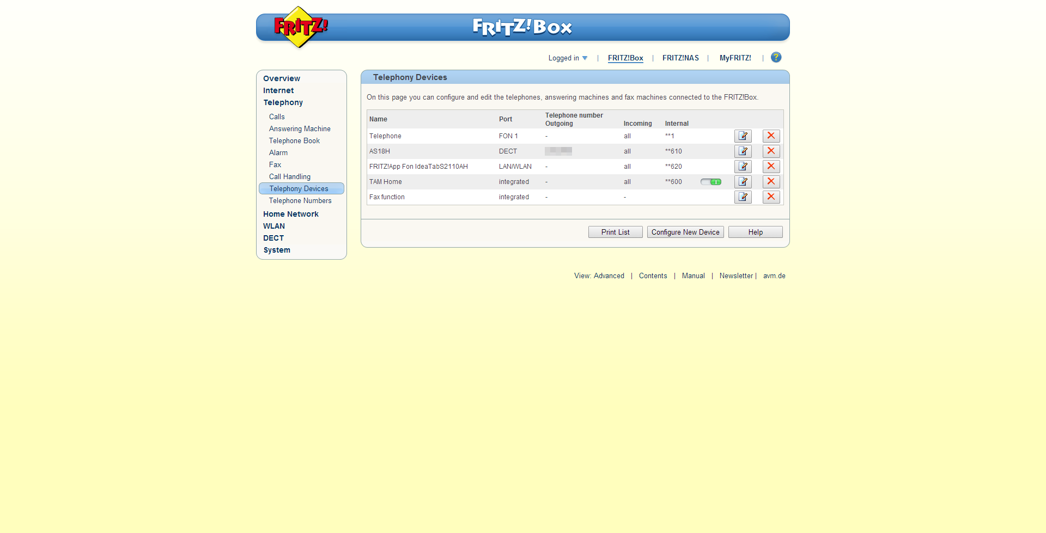1046x533 pixels.
Task: Open the blue help question mark icon
Action: click(776, 57)
